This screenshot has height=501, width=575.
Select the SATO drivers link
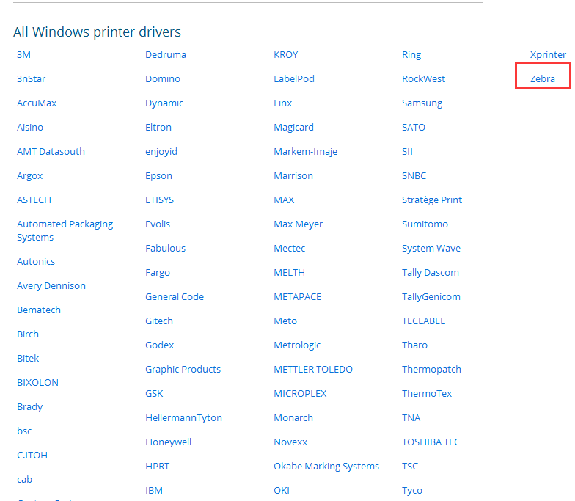(413, 127)
